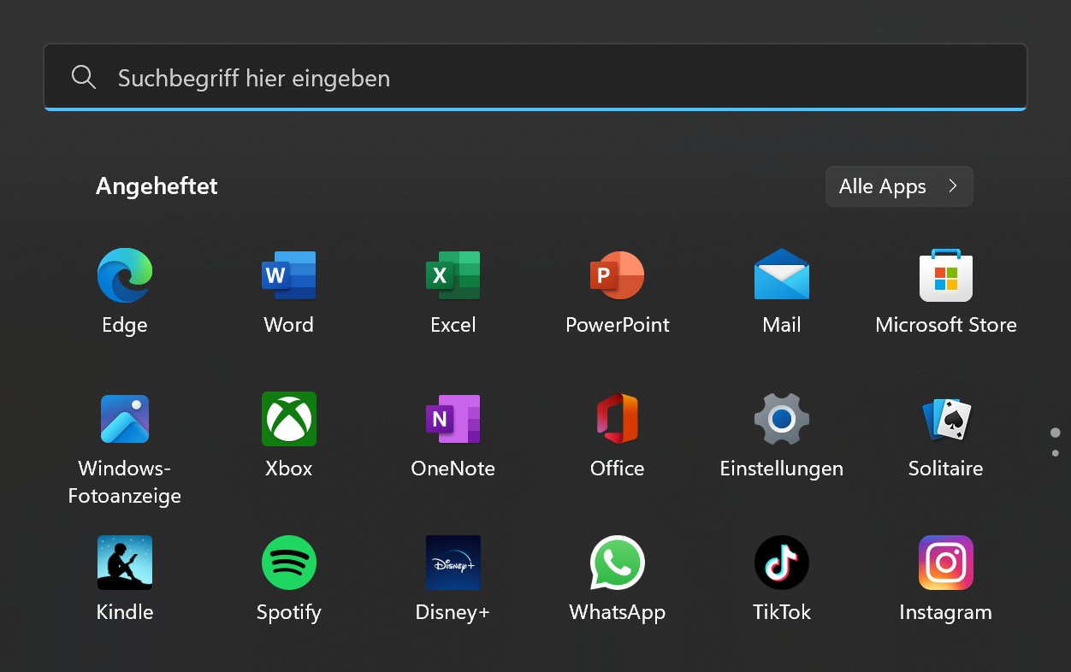Open Windows-Fotoanzeige app
The height and width of the screenshot is (672, 1071).
(x=125, y=419)
